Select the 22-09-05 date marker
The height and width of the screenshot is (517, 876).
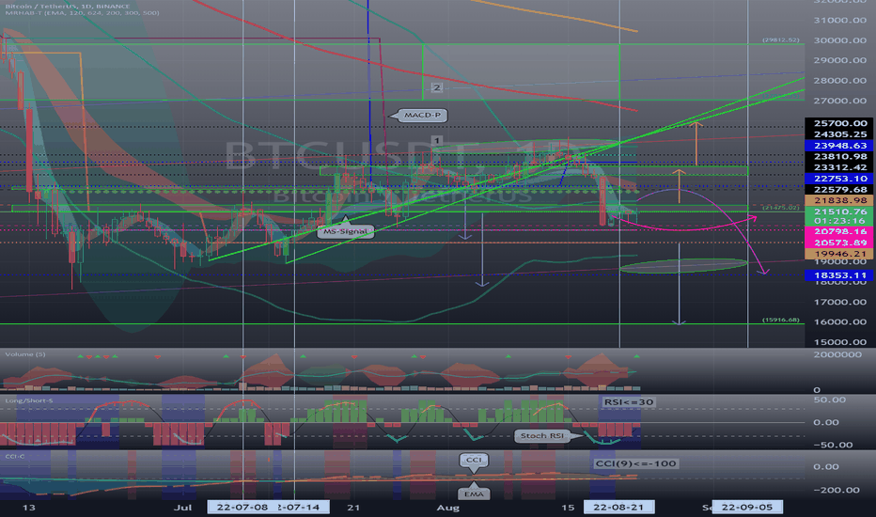(747, 507)
